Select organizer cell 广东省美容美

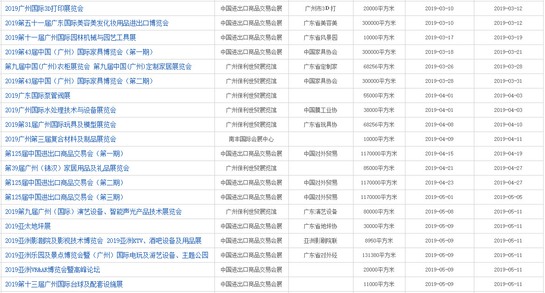click(320, 23)
